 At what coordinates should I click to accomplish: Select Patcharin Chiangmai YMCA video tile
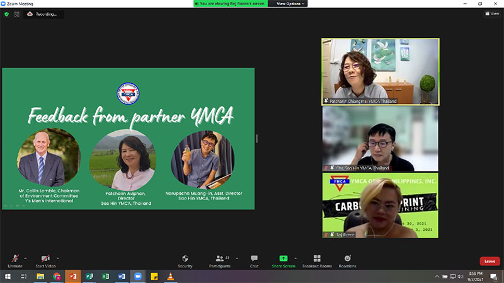(381, 72)
